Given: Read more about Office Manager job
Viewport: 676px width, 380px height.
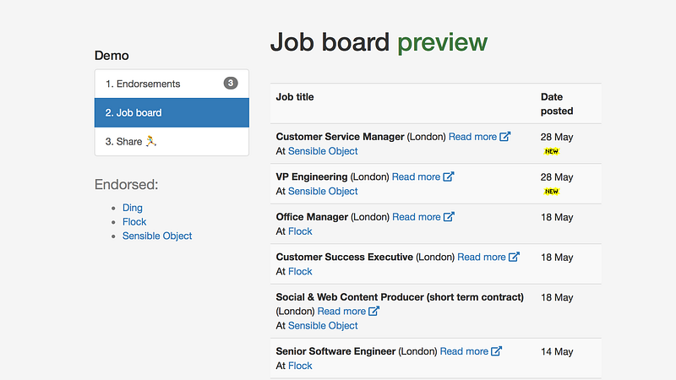Looking at the screenshot, I should click(417, 217).
